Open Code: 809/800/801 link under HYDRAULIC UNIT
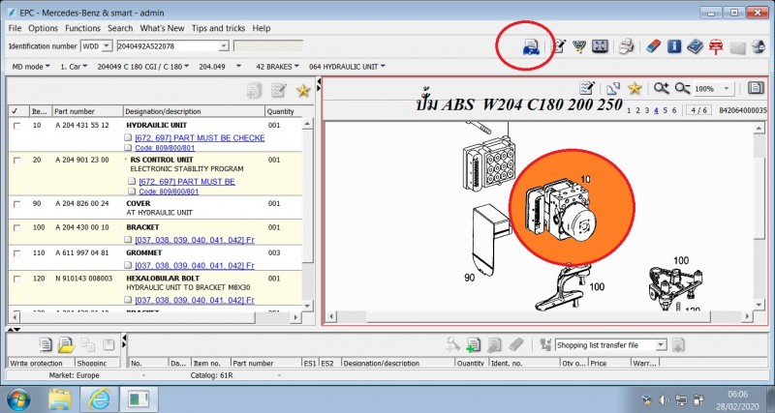This screenshot has height=413, width=775. [x=165, y=148]
